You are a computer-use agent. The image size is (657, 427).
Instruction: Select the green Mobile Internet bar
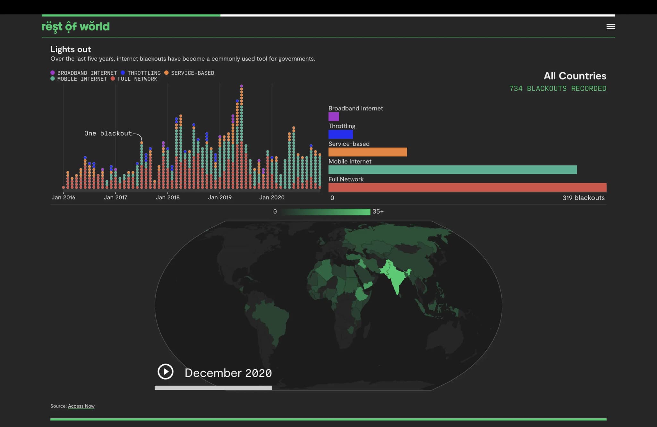(x=452, y=170)
